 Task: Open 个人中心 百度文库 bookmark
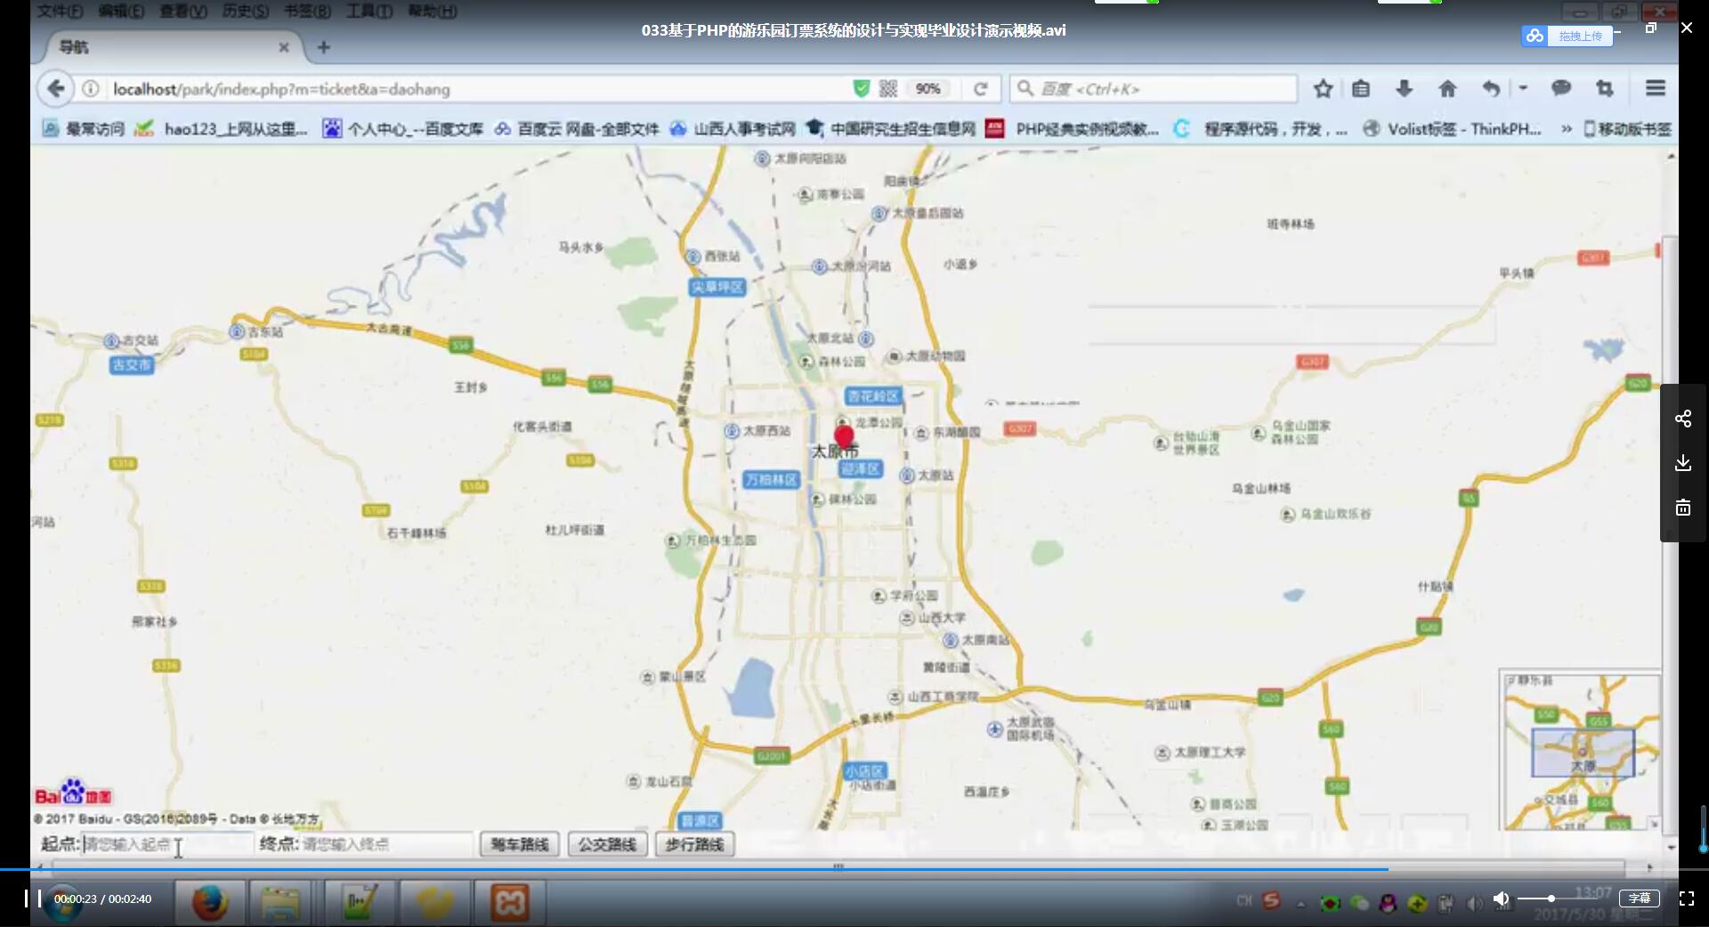403,129
